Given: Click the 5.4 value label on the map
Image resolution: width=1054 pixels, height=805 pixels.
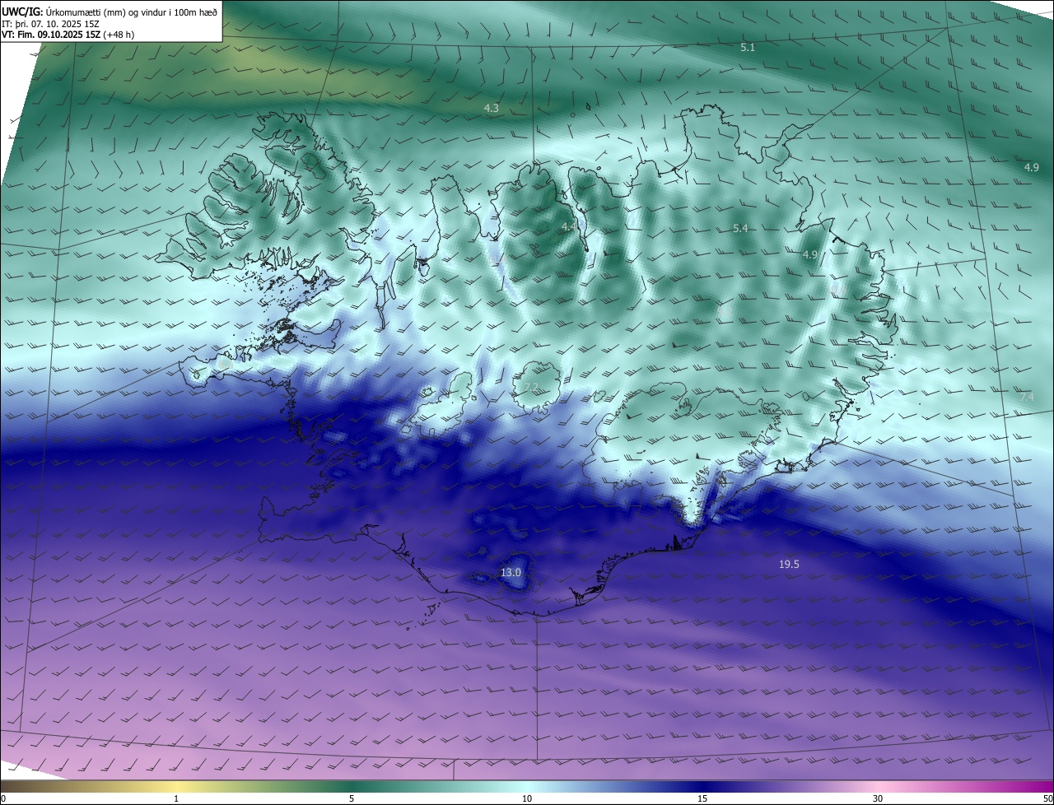Looking at the screenshot, I should pos(740,229).
